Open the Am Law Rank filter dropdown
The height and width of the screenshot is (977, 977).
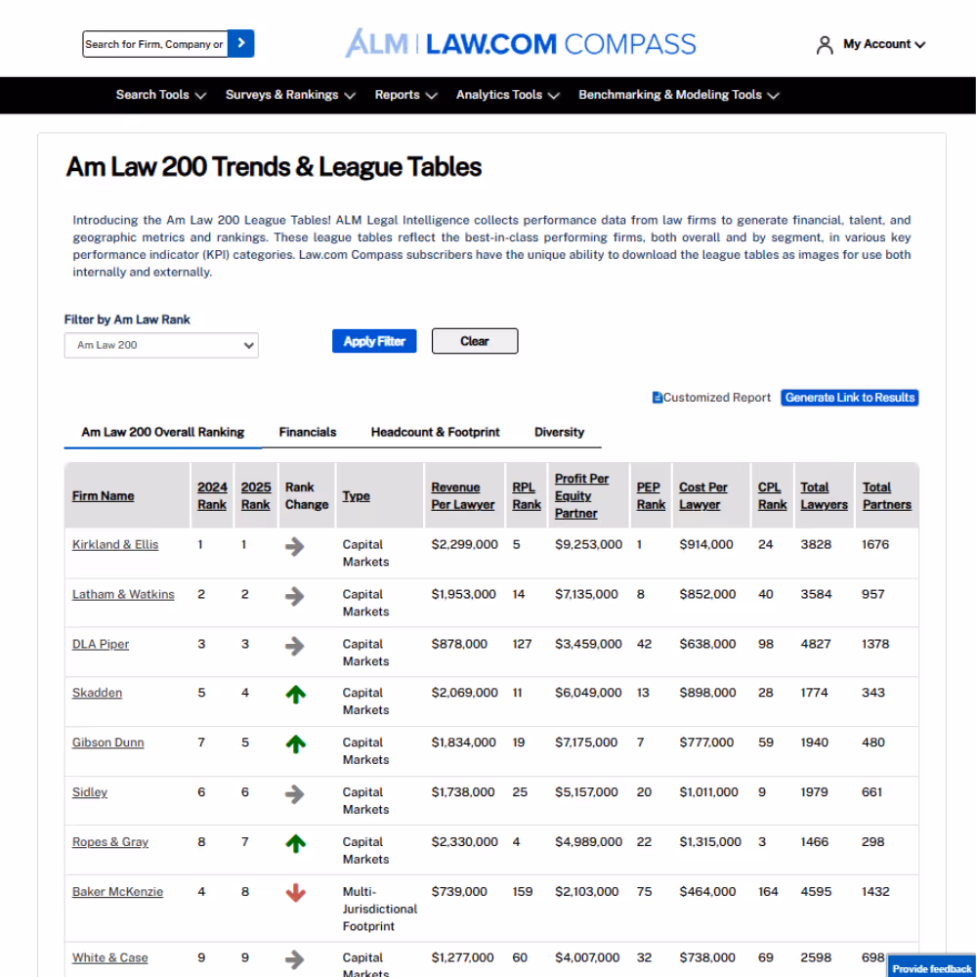click(160, 345)
